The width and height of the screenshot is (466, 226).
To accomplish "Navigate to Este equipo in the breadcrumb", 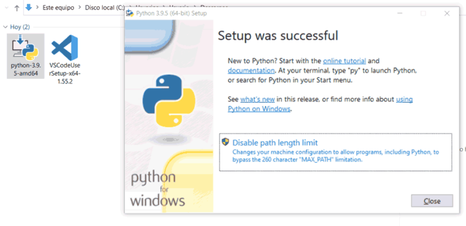I will click(58, 8).
